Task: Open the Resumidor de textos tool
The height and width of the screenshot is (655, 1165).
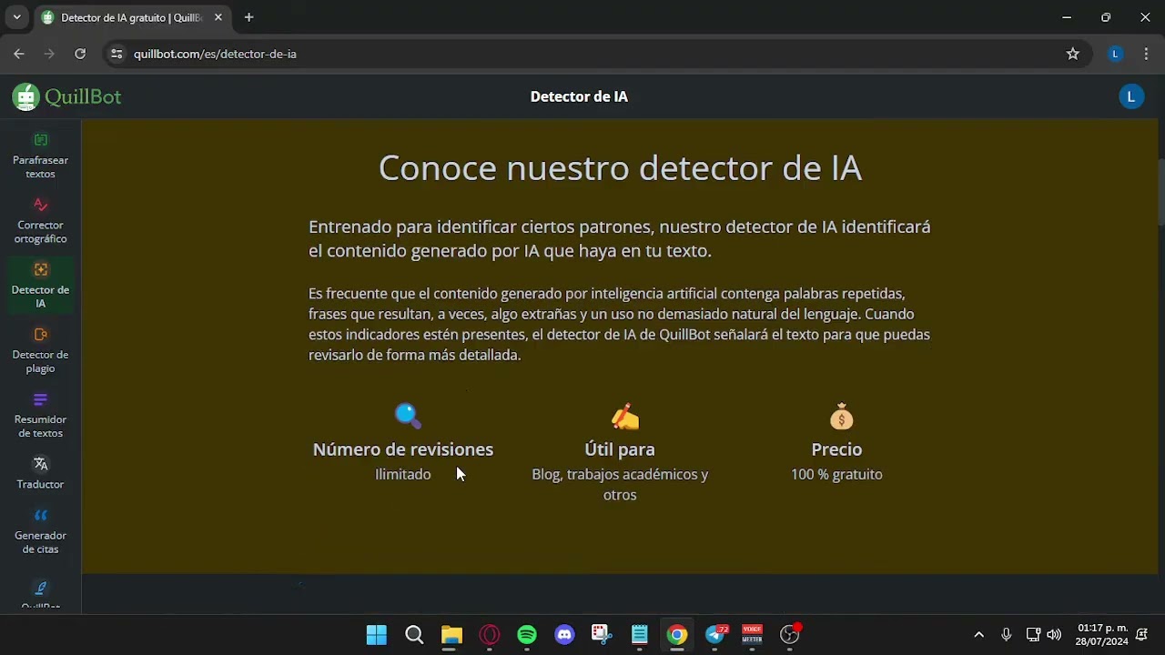Action: click(x=40, y=414)
